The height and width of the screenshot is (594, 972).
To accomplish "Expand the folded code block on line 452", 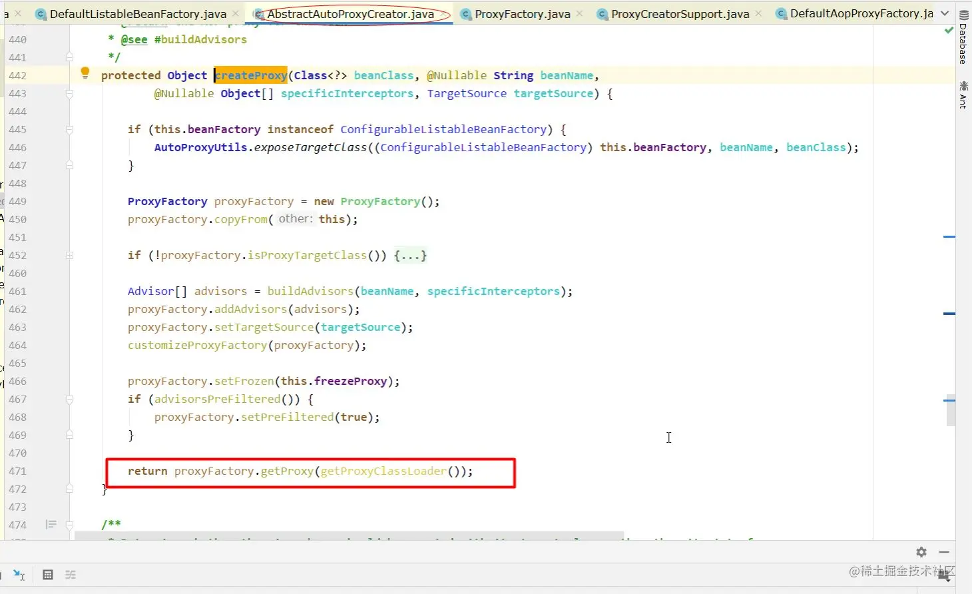I will coord(69,256).
